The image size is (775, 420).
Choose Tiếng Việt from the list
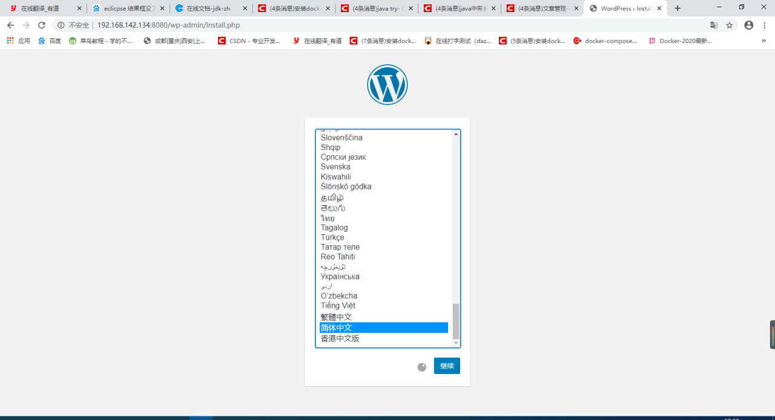(x=384, y=306)
